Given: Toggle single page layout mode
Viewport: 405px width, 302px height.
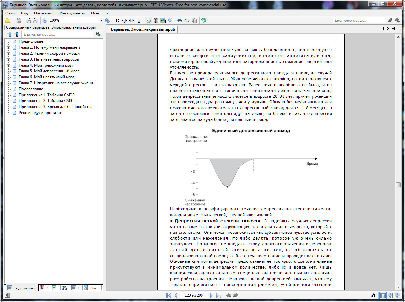Looking at the screenshot, I should point(383,295).
